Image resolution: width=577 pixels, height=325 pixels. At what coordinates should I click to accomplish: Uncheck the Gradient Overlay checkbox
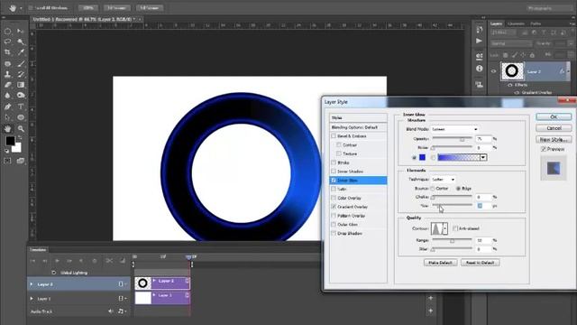(x=334, y=207)
